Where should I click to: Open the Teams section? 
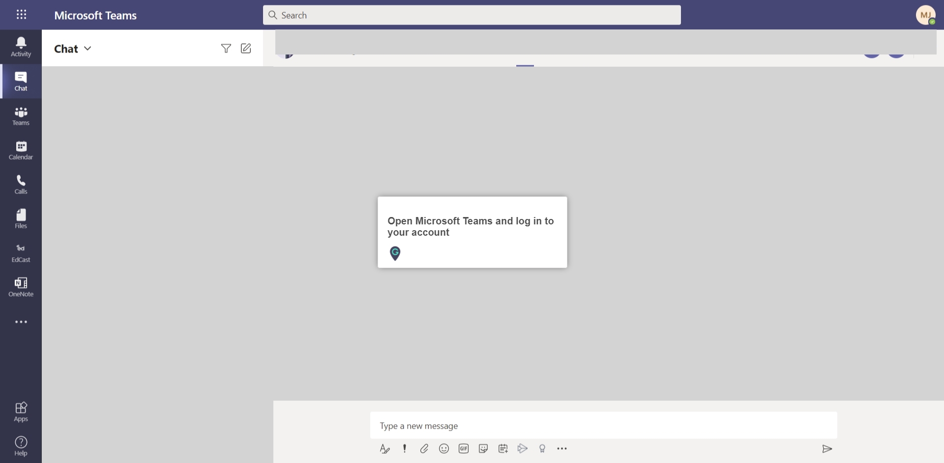pos(21,116)
